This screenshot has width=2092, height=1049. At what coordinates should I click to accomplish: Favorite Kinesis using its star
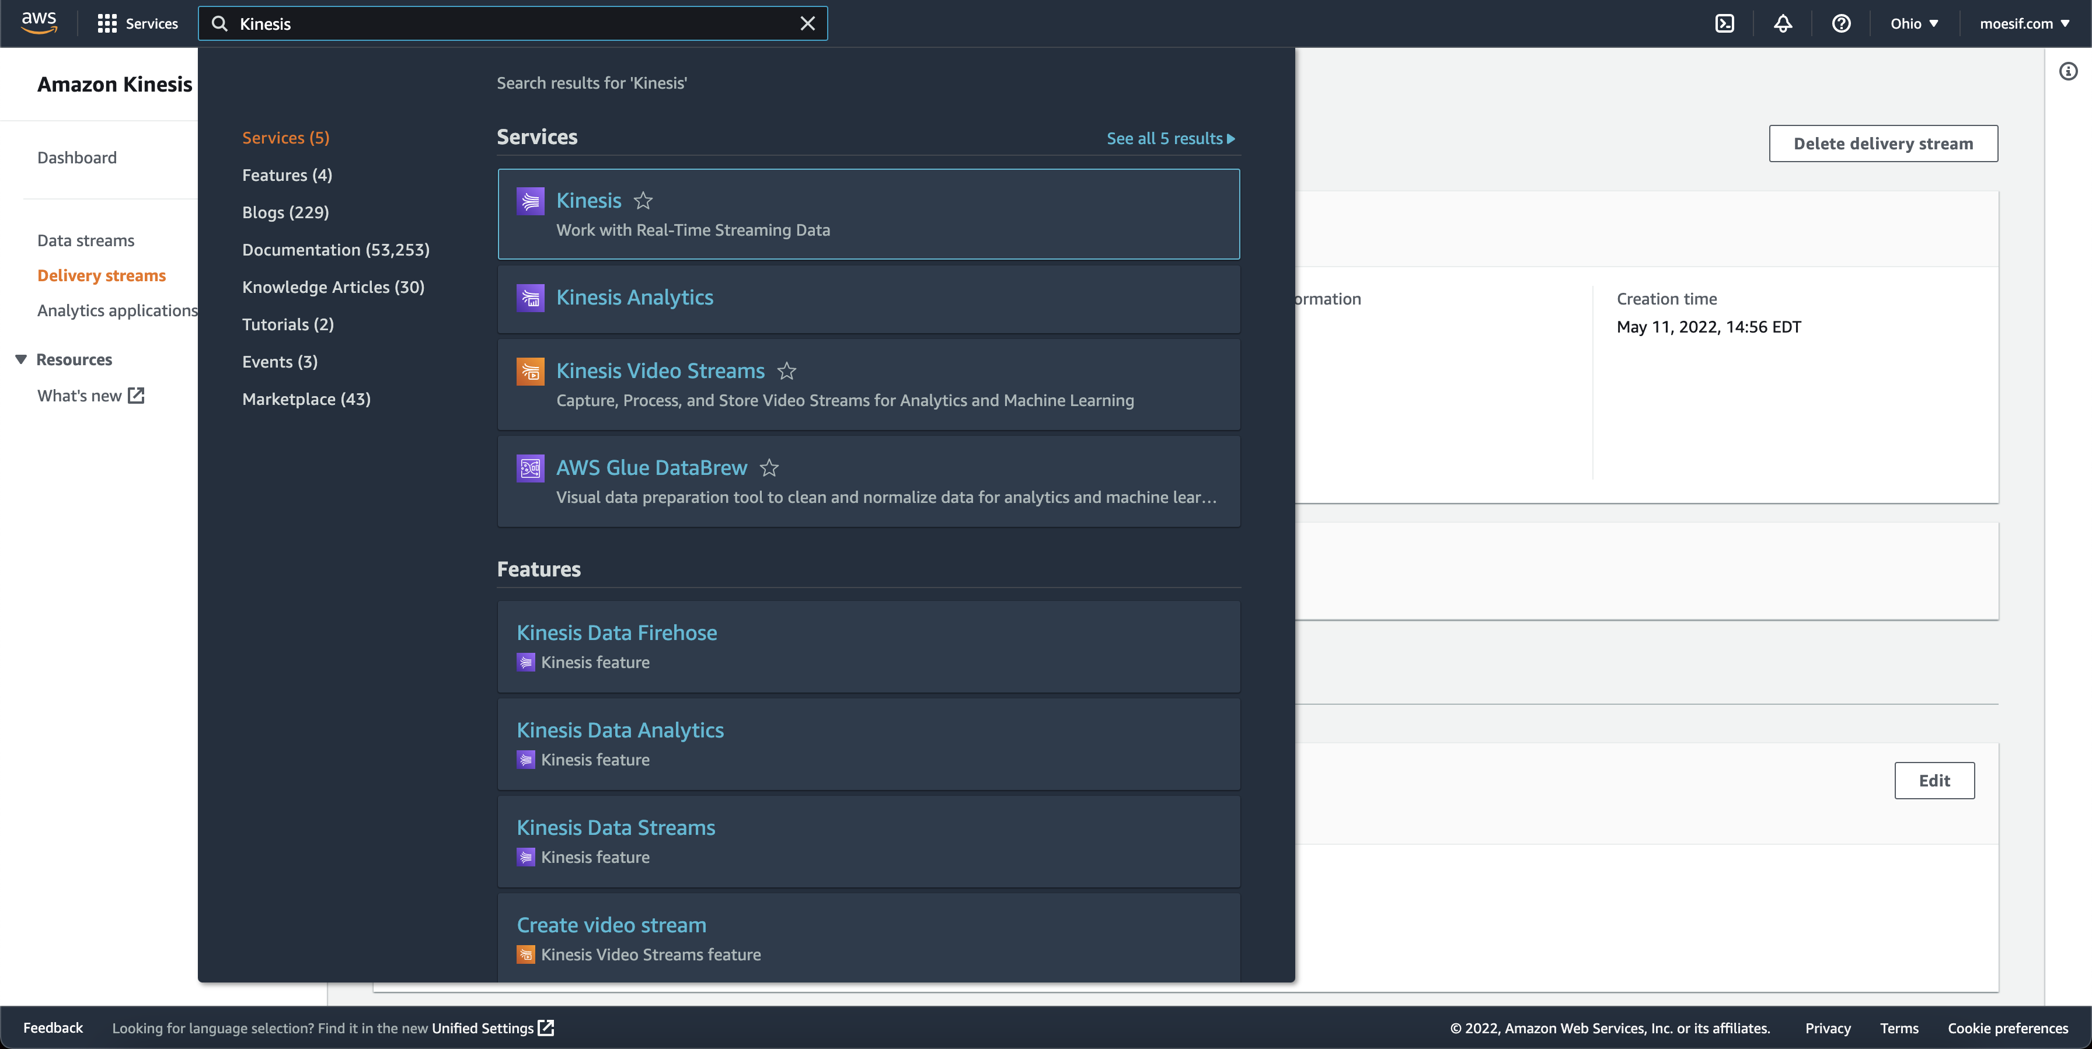643,201
